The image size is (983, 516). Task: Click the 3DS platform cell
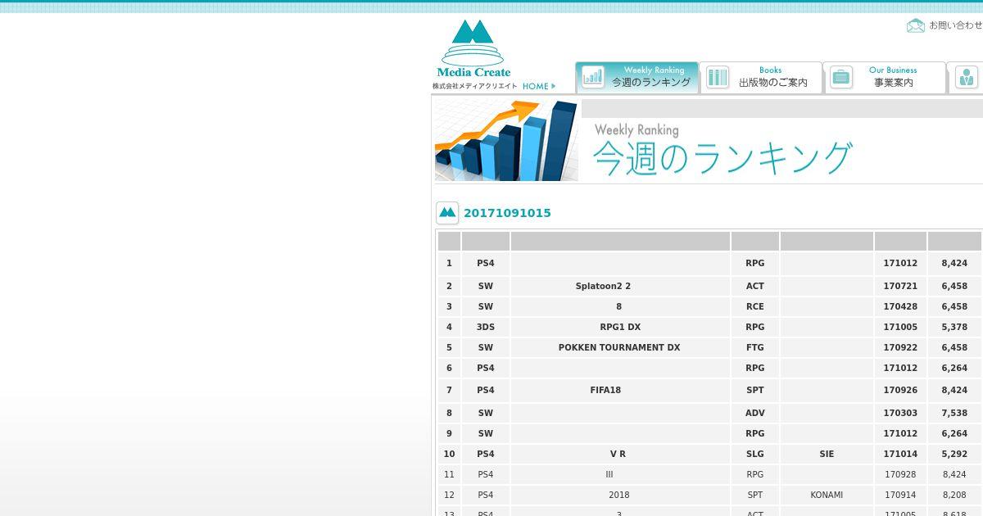pyautogui.click(x=486, y=327)
